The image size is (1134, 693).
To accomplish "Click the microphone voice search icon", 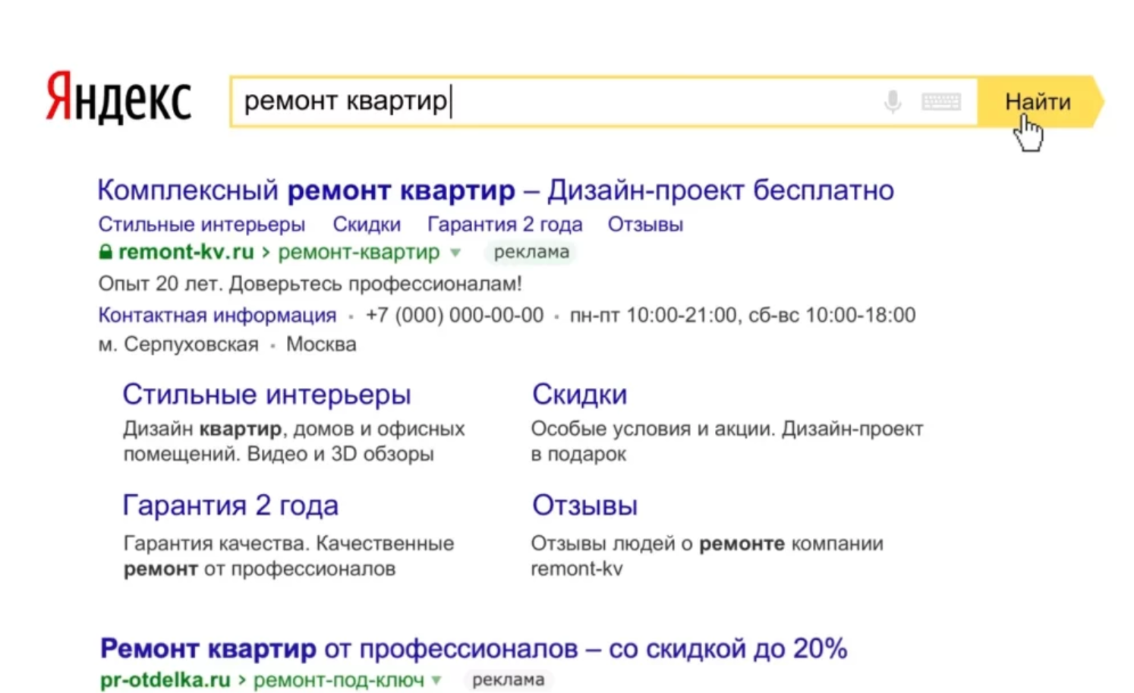I will click(893, 101).
